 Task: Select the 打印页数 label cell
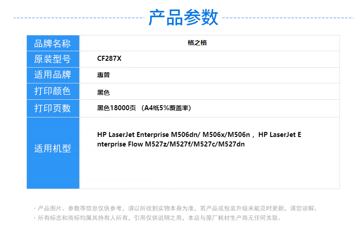click(53, 108)
